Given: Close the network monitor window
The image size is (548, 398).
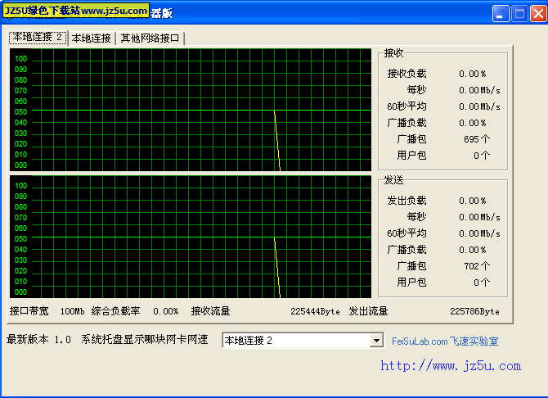Looking at the screenshot, I should (537, 13).
